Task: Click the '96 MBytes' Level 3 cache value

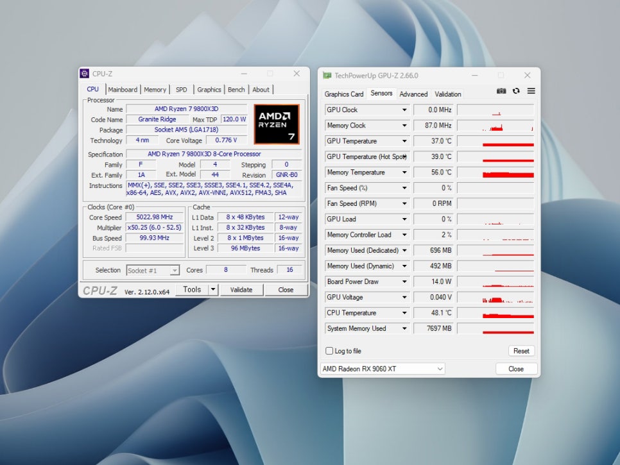Action: click(x=246, y=248)
